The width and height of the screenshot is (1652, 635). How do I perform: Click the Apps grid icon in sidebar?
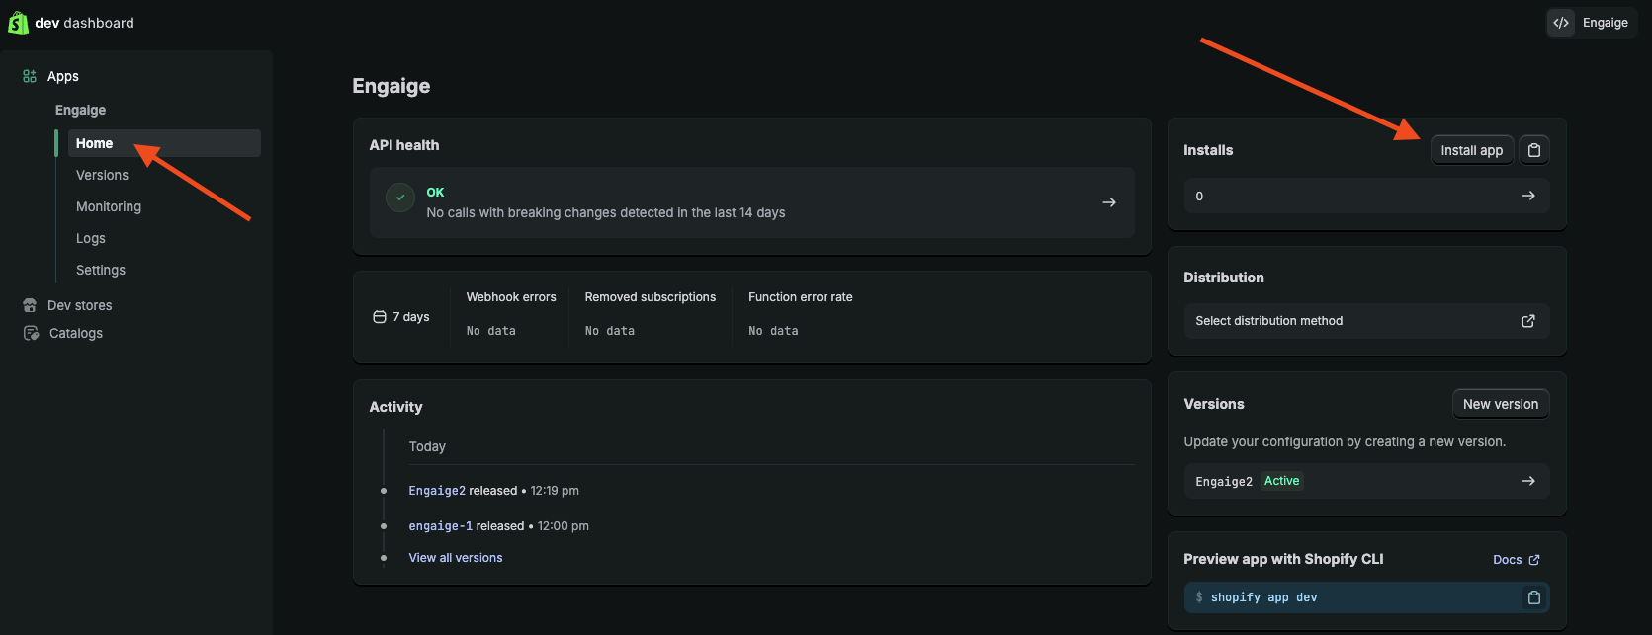tap(30, 76)
